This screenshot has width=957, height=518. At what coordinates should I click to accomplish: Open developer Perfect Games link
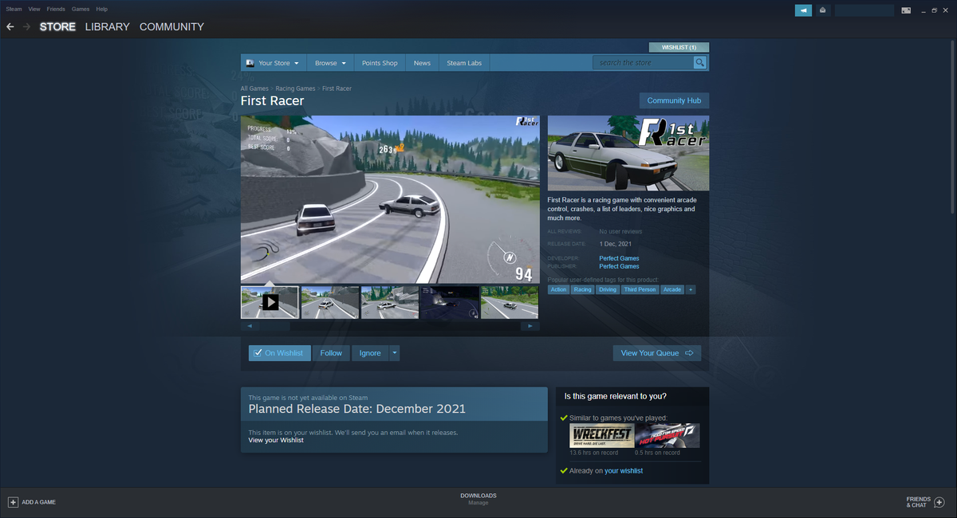click(619, 258)
